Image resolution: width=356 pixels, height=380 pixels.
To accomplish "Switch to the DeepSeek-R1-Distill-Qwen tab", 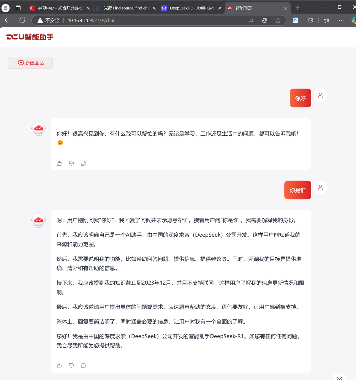I will coord(192,8).
